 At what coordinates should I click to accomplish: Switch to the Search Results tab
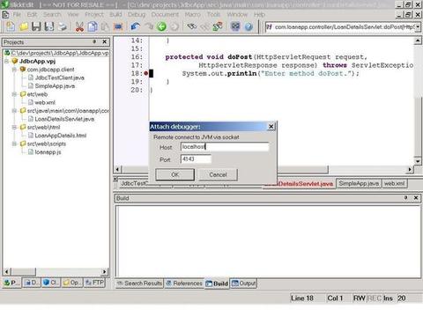point(139,284)
